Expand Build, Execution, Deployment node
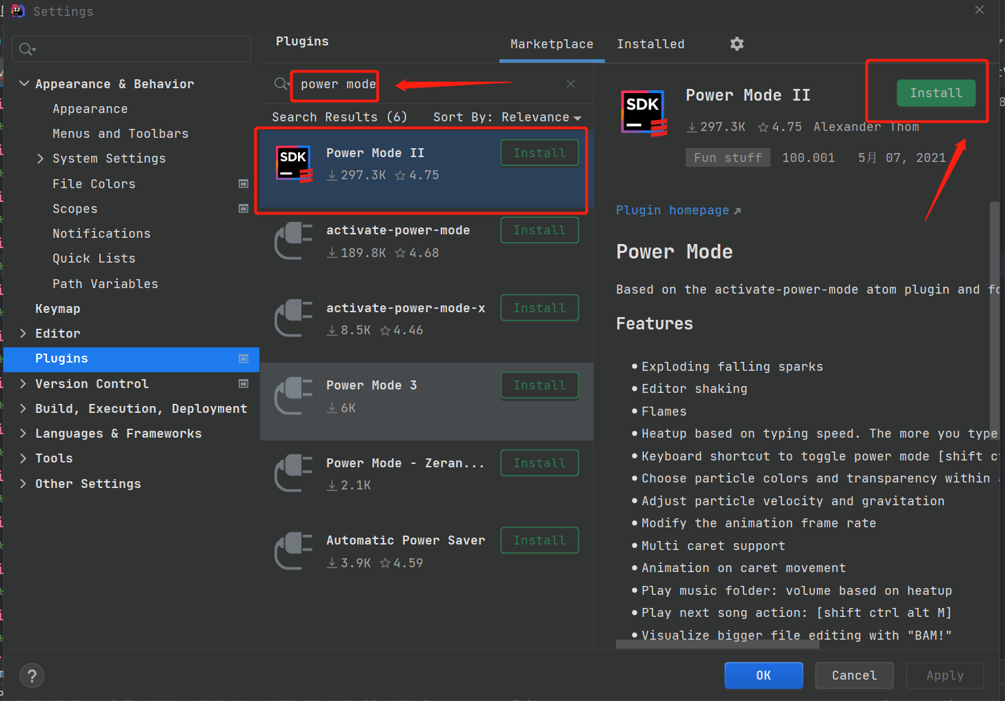 (23, 409)
